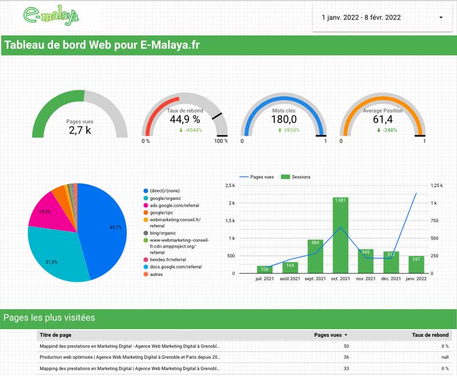The height and width of the screenshot is (376, 457).
Task: Click the juil. 2021 bar labeled 108
Action: (264, 270)
